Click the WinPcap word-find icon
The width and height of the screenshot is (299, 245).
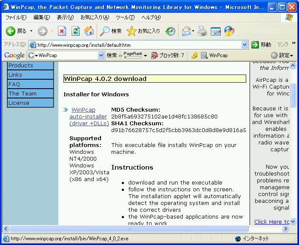[x=204, y=55]
